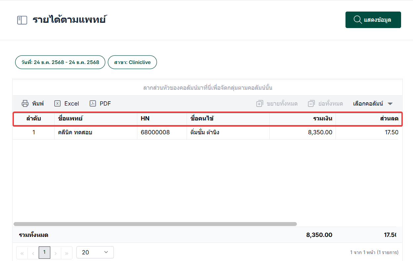The image size is (413, 261).
Task: Go to the last page arrow
Action: click(x=67, y=253)
